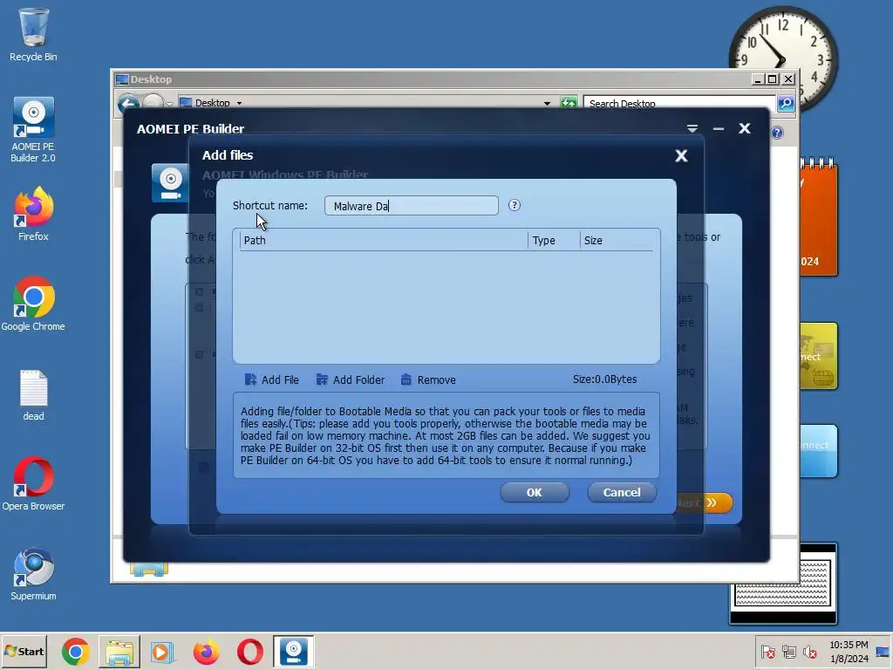Image resolution: width=893 pixels, height=670 pixels.
Task: Select Firefox desktop shortcut
Action: pos(33,214)
